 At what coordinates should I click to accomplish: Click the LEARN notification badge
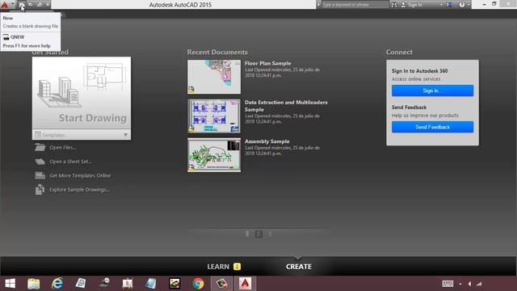click(x=237, y=267)
